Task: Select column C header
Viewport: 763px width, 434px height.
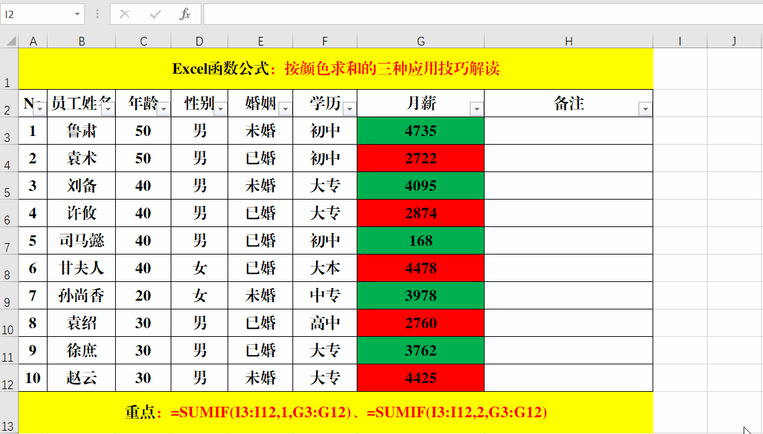Action: pos(143,42)
